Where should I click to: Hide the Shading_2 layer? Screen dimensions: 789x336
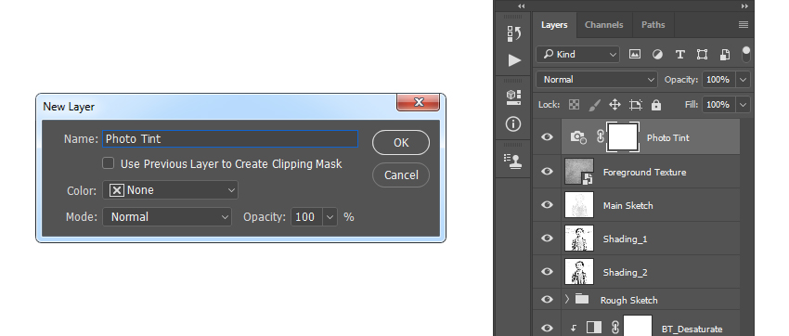547,271
